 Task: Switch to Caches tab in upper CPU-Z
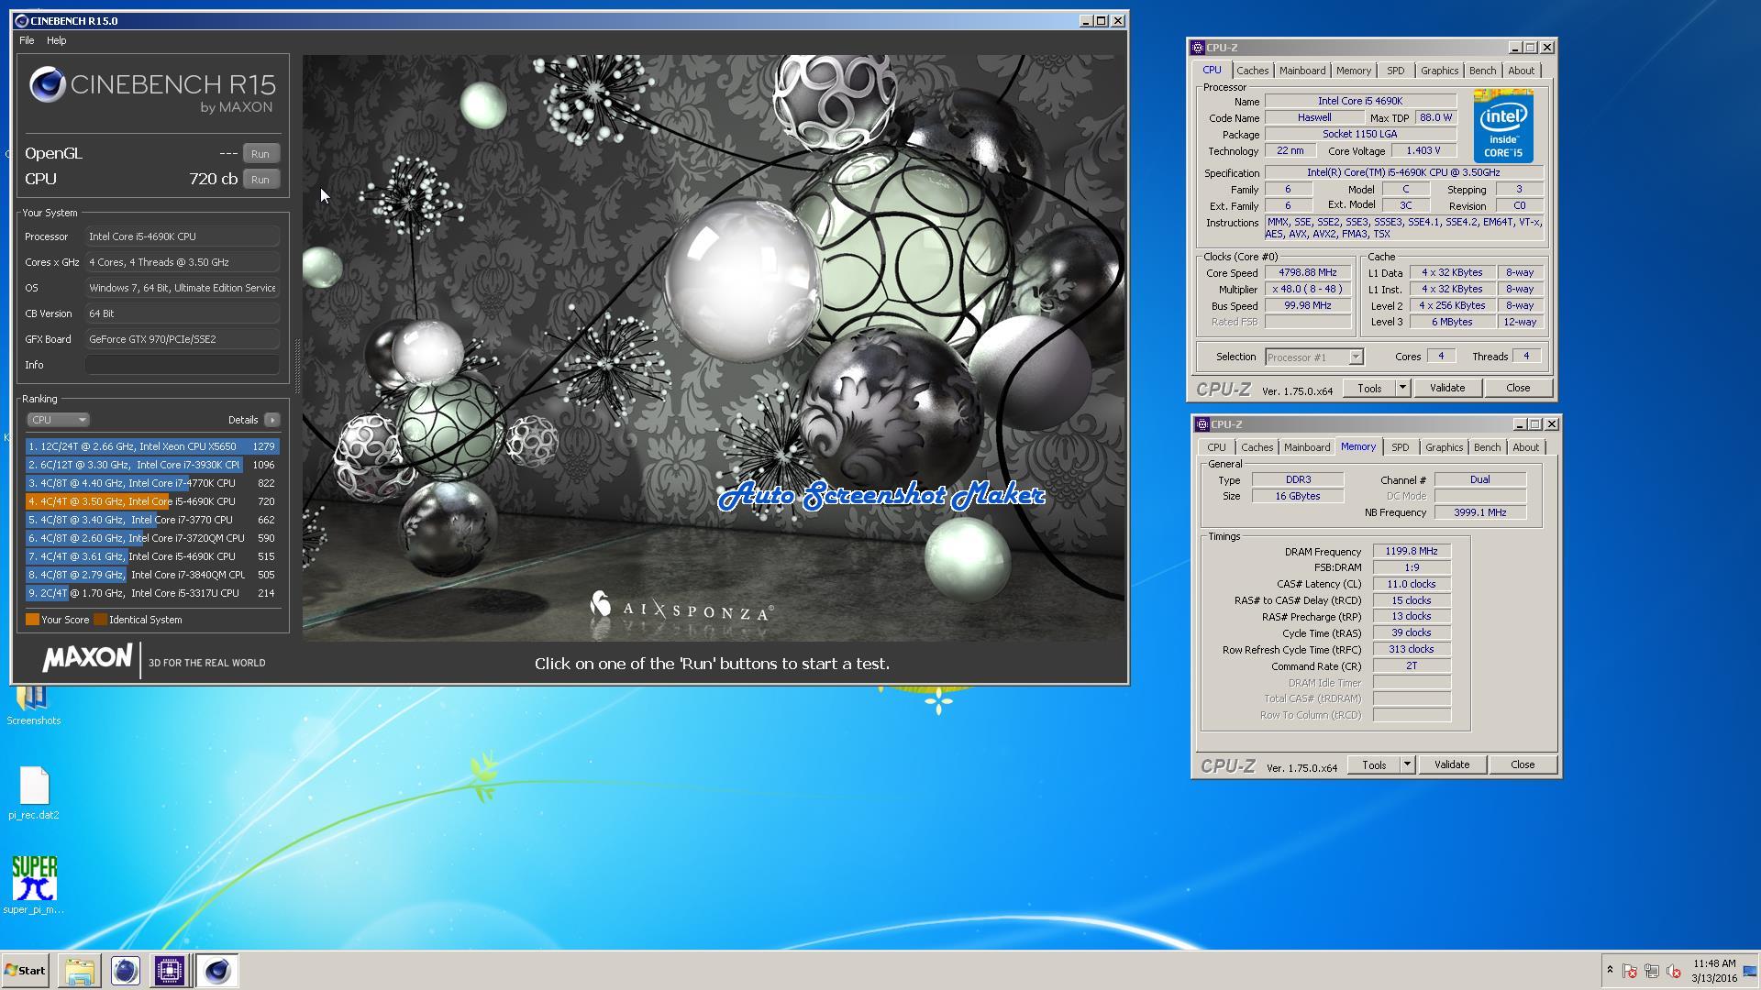1252,71
